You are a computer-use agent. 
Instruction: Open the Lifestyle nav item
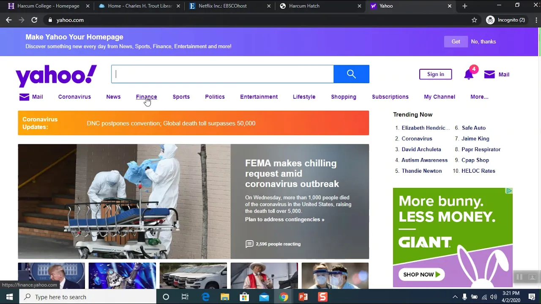tap(304, 97)
